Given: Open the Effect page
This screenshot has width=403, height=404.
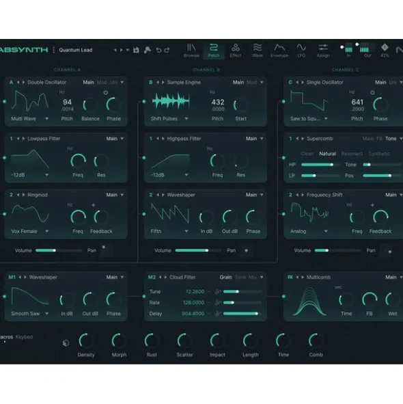Looking at the screenshot, I should tap(236, 50).
